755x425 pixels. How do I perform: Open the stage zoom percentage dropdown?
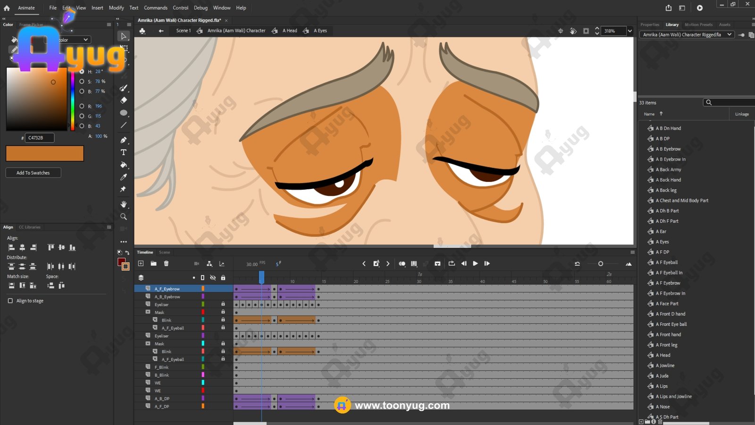[x=629, y=31]
